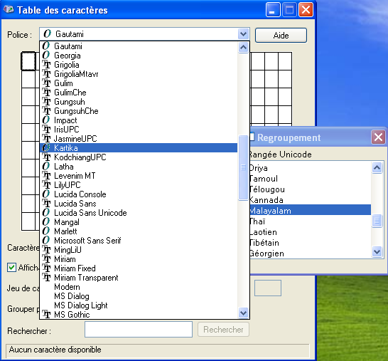
Task: Click the font list scroll up arrow
Action: pyautogui.click(x=243, y=47)
